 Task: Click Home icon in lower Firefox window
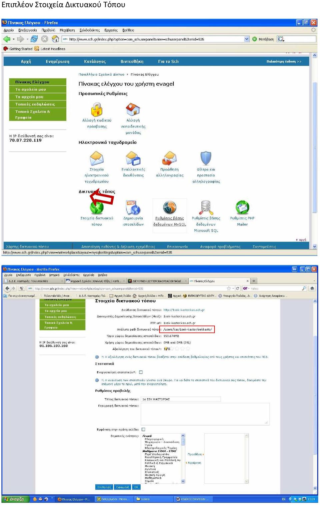click(x=312, y=288)
